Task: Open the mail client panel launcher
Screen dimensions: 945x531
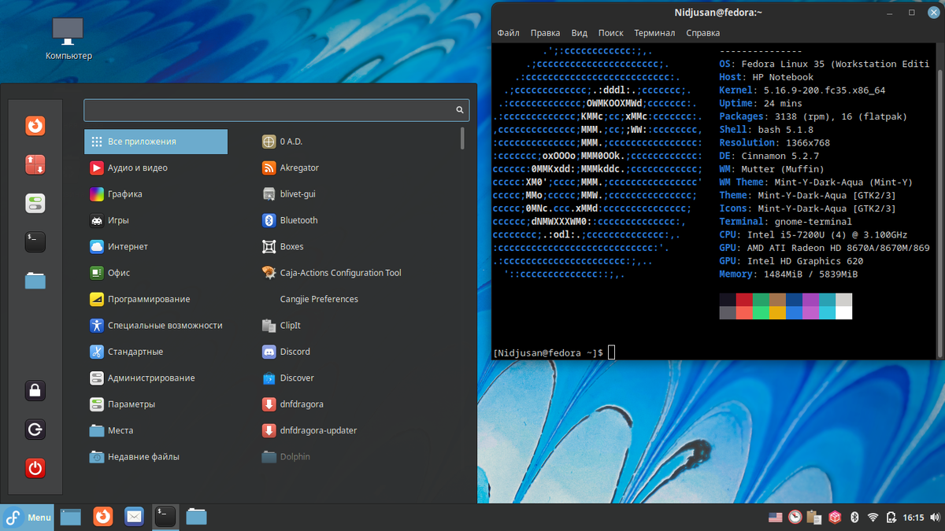Action: (134, 517)
